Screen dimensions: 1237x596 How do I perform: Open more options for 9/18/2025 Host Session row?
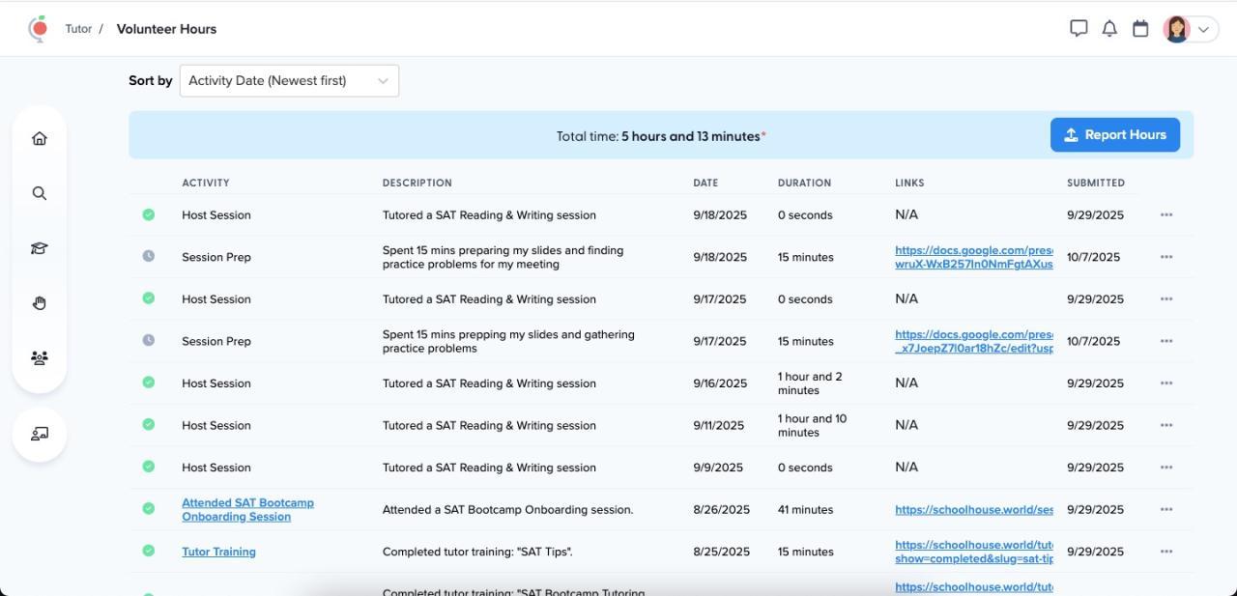coord(1166,215)
